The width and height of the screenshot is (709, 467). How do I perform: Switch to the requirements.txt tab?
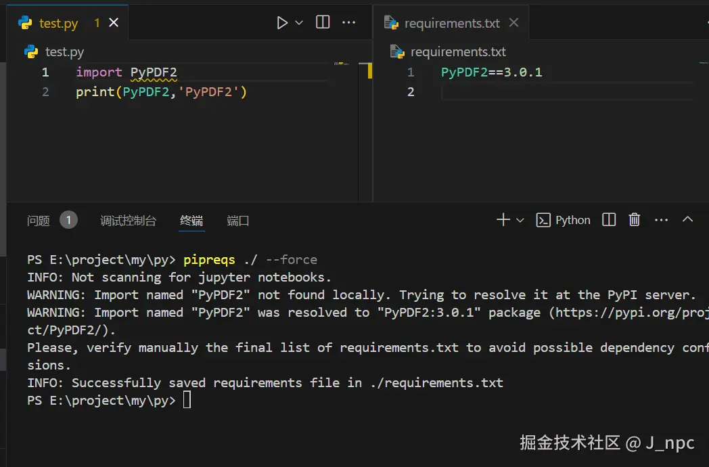click(x=452, y=23)
